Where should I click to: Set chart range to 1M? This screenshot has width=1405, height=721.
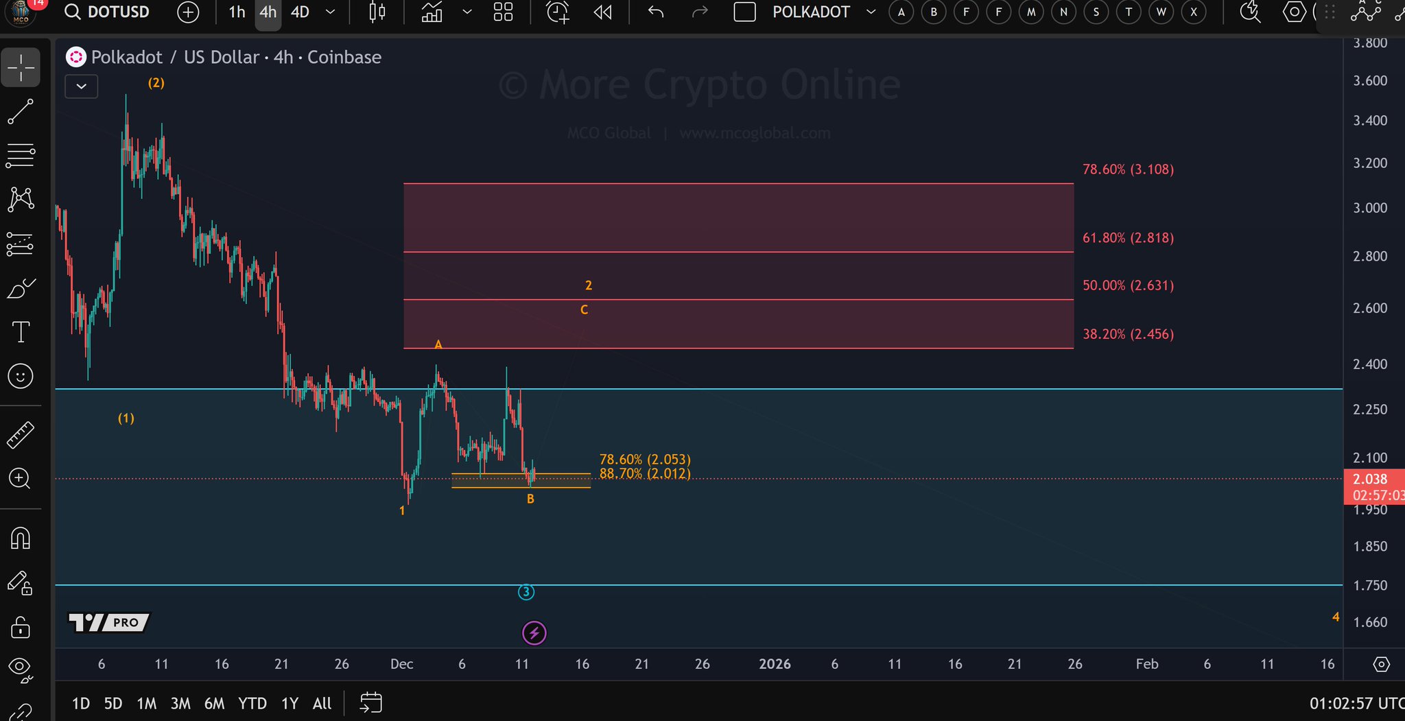coord(147,703)
